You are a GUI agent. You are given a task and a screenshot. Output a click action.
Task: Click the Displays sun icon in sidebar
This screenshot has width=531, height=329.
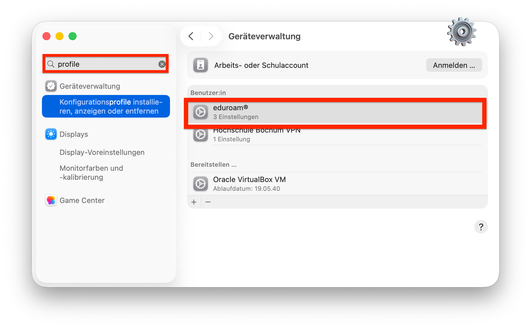point(51,134)
